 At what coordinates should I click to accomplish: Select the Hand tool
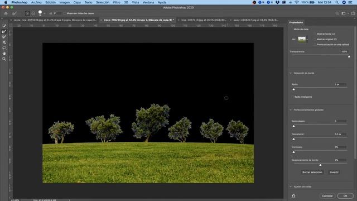point(4,54)
